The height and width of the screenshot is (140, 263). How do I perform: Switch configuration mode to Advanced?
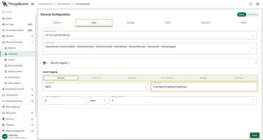pyautogui.click(x=252, y=14)
